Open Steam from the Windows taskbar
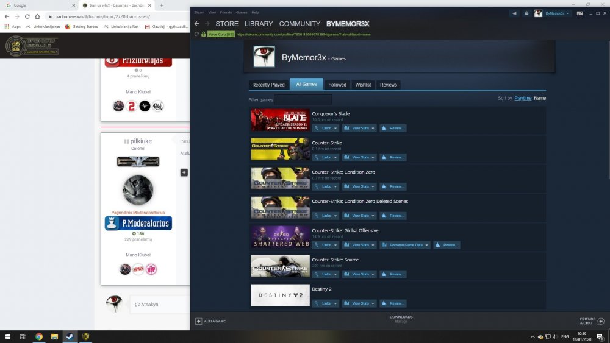The width and height of the screenshot is (610, 343). tap(70, 336)
